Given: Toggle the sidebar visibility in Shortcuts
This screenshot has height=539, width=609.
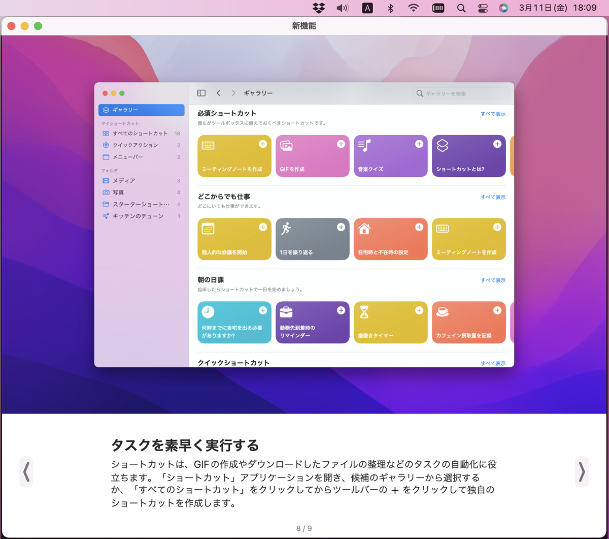Looking at the screenshot, I should coord(201,93).
